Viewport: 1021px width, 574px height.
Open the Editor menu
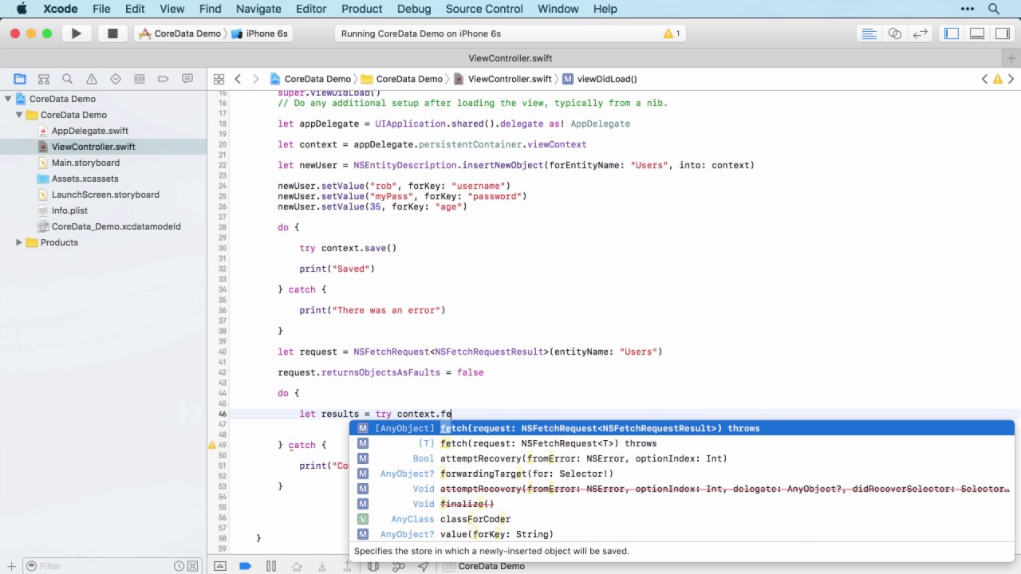(311, 9)
